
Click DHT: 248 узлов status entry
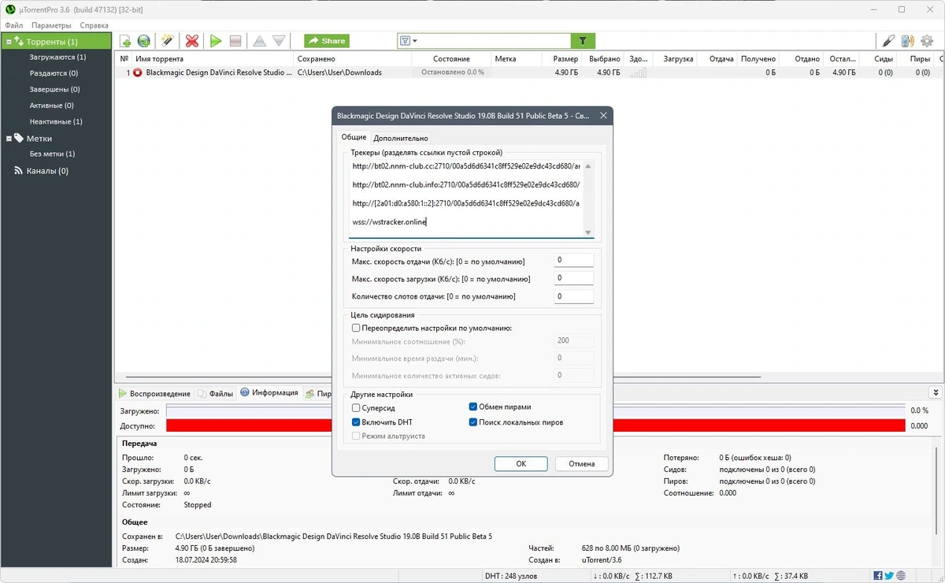513,576
